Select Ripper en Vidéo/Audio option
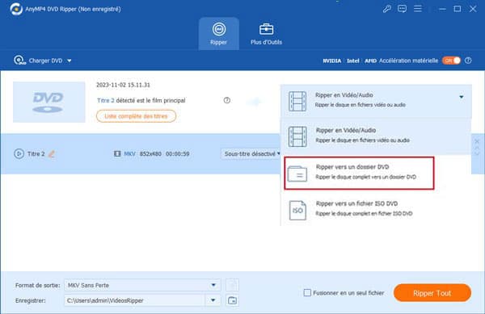485x314 pixels. [376, 136]
